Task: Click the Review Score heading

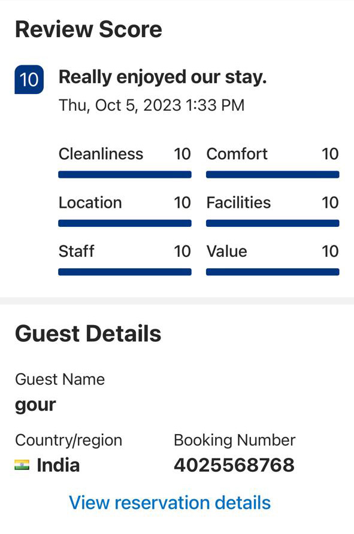Action: click(x=89, y=29)
